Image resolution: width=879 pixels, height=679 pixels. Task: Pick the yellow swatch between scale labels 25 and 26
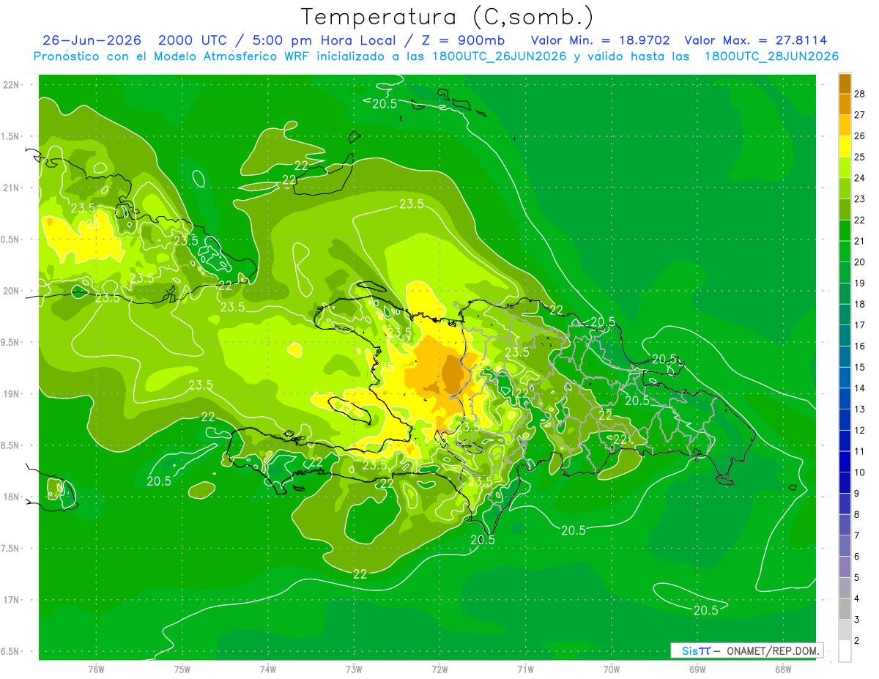pos(845,146)
